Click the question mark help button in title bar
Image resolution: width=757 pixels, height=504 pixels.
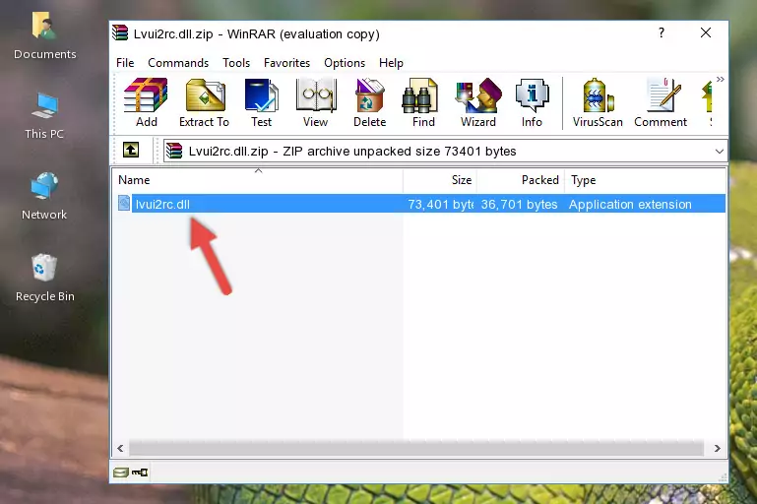662,32
